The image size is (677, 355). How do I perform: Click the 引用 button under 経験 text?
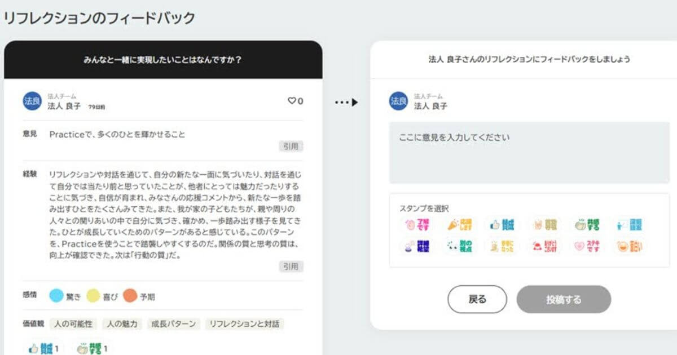(291, 267)
